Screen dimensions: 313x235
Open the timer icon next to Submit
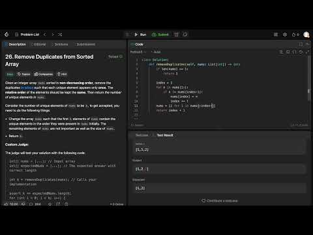(176, 35)
